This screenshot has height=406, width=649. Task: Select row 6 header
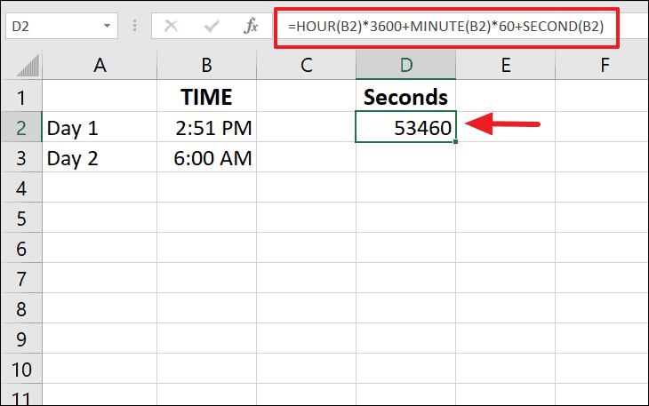click(21, 249)
